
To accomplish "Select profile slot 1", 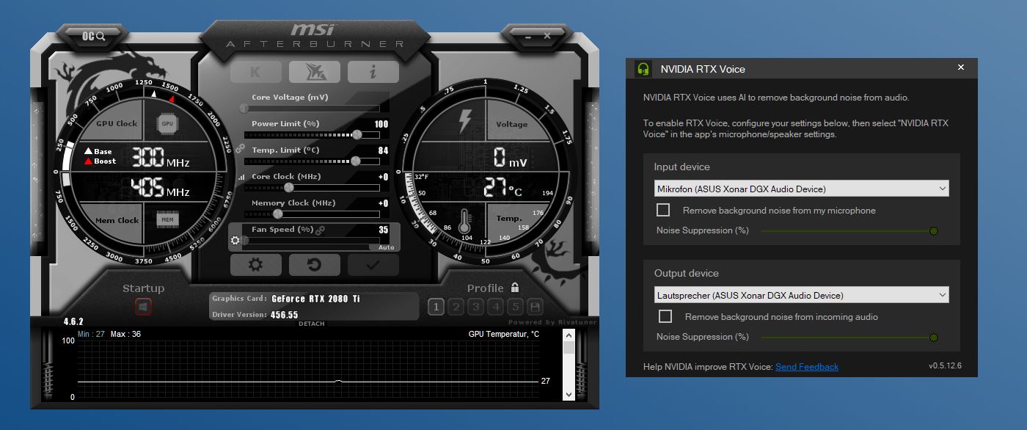I will [436, 307].
